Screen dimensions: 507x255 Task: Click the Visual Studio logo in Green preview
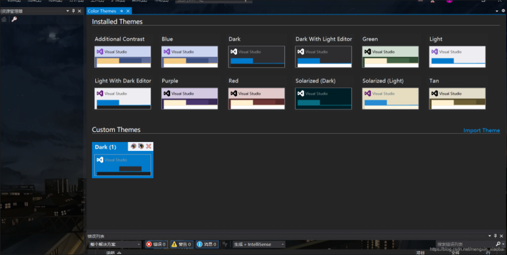[x=367, y=52]
